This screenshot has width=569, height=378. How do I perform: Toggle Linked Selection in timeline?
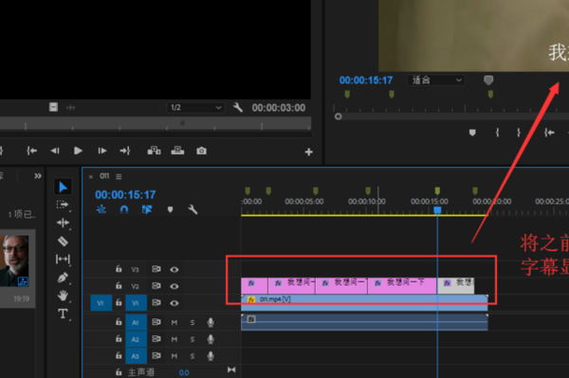(147, 209)
